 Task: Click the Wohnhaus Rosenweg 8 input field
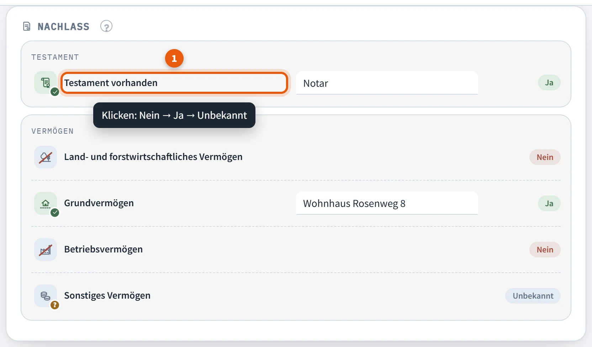coord(387,203)
